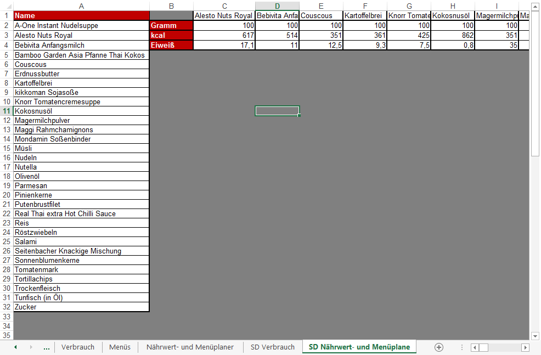
Task: Select column D header
Action: pos(277,6)
